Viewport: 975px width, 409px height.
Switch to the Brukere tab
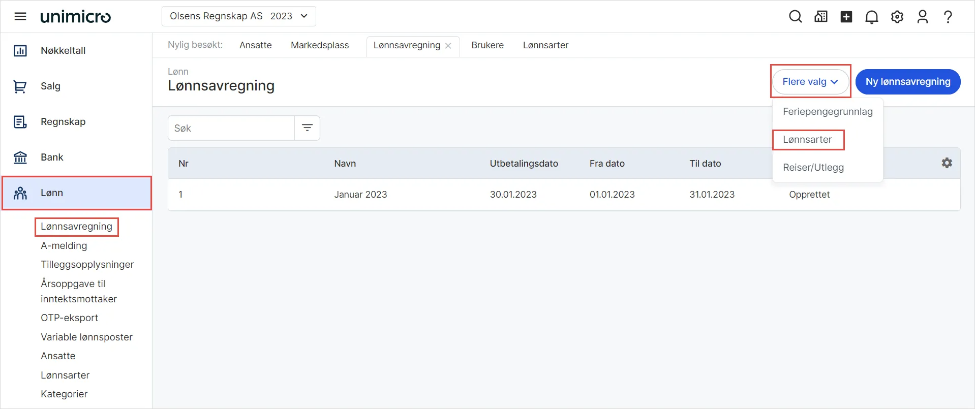[487, 45]
